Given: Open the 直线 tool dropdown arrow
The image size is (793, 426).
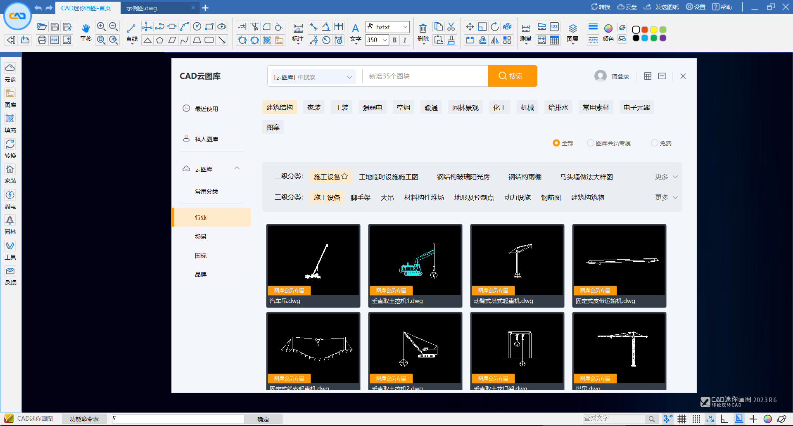Looking at the screenshot, I should coord(132,44).
